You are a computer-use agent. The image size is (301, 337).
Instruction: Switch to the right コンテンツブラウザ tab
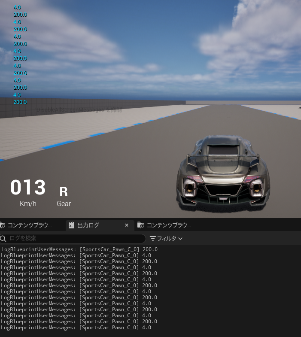(168, 225)
